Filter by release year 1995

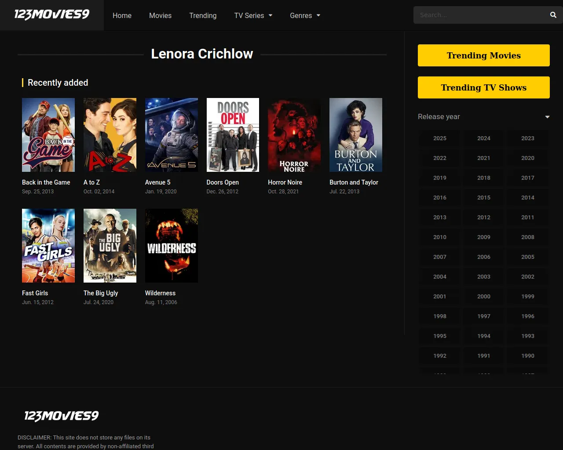[x=440, y=336]
